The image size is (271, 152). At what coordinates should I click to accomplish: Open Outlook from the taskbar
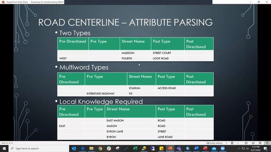pos(74,148)
